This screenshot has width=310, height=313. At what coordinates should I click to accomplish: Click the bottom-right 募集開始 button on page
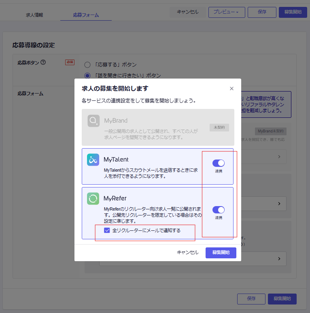282,299
